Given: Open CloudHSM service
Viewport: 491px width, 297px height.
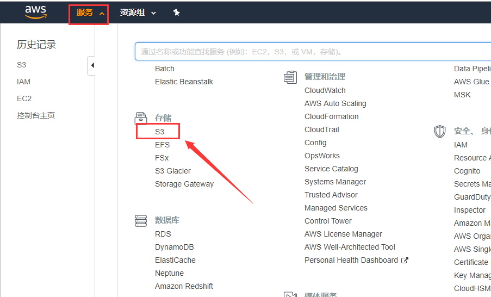Looking at the screenshot, I should click(472, 288).
